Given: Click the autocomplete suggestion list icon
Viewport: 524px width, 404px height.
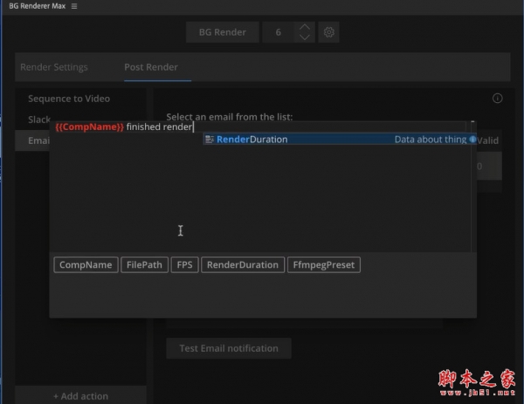Looking at the screenshot, I should (210, 140).
